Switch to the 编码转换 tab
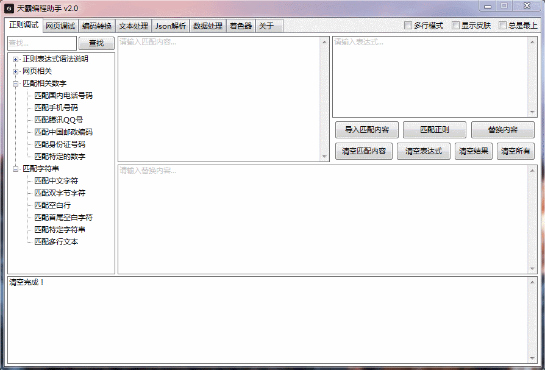The height and width of the screenshot is (370, 545). pyautogui.click(x=97, y=26)
